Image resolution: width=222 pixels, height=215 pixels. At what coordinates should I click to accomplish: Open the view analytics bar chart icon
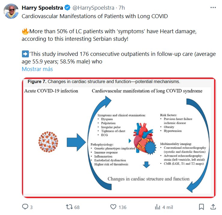click(x=157, y=207)
